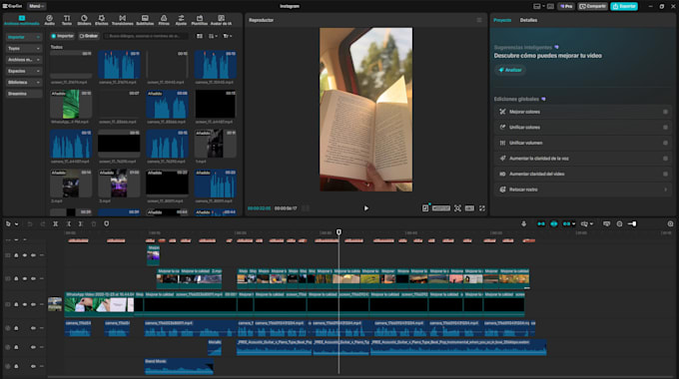Click the delete-right trim tool
This screenshot has height=379, width=679.
click(x=81, y=223)
